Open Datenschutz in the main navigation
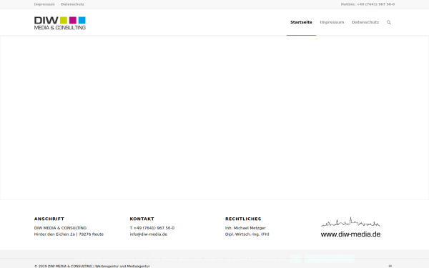The height and width of the screenshot is (268, 429). click(365, 22)
